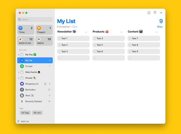The width and height of the screenshot is (181, 134).
Task: Click the Content column heading
Action: pyautogui.click(x=135, y=31)
